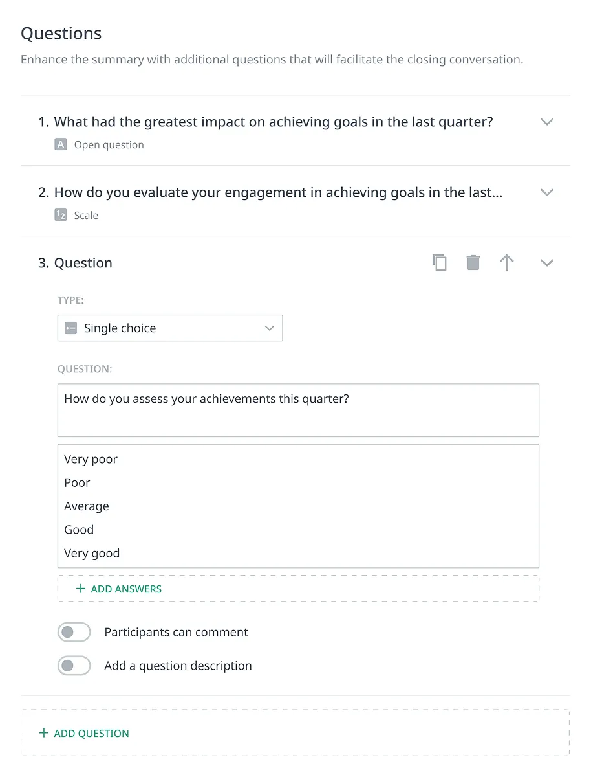Collapse question 3 with its chevron
The width and height of the screenshot is (591, 777).
click(x=547, y=263)
